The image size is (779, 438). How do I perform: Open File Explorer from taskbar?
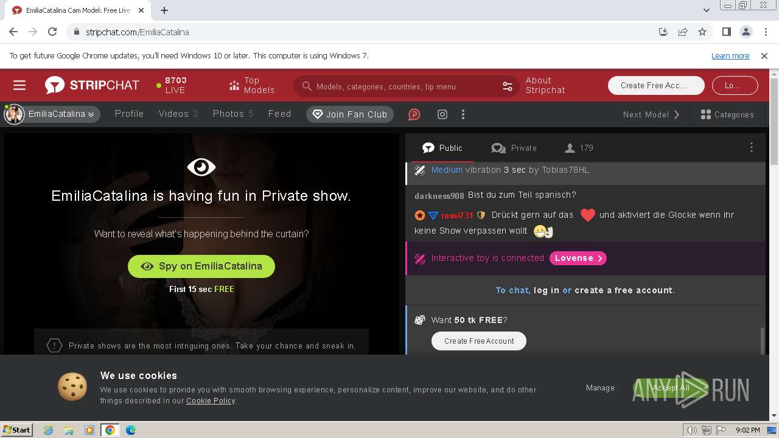(x=69, y=430)
